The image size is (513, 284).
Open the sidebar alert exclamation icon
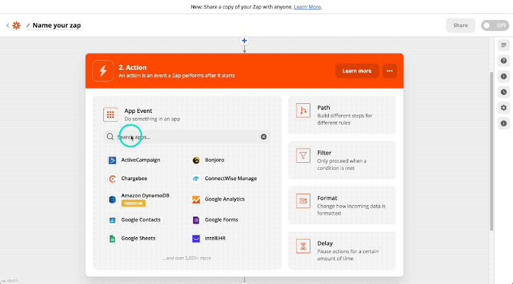coord(503,76)
